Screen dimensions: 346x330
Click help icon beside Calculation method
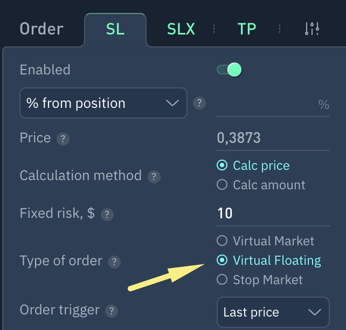(x=154, y=177)
